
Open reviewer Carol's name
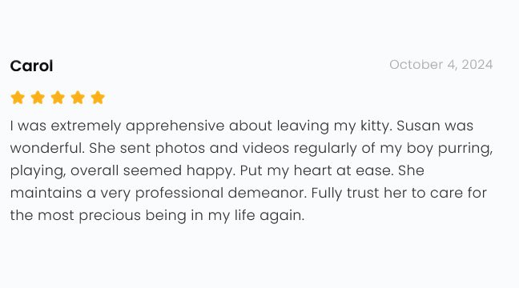pos(31,66)
